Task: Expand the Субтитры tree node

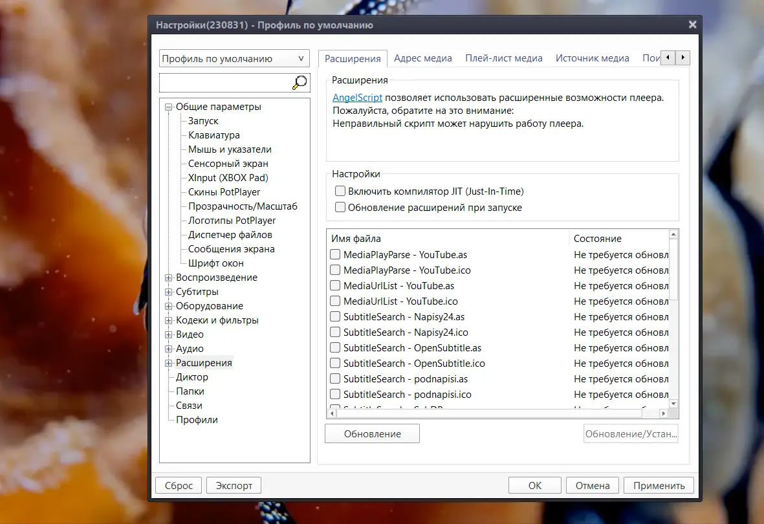Action: [x=169, y=292]
